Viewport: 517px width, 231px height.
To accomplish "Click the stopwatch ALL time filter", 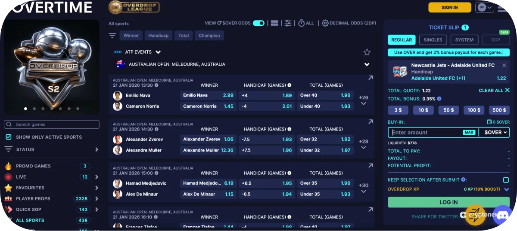I will (306, 23).
